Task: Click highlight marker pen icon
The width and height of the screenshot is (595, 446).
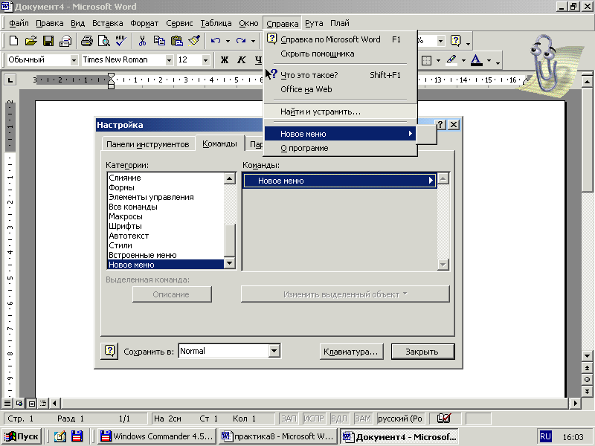Action: pos(451,60)
